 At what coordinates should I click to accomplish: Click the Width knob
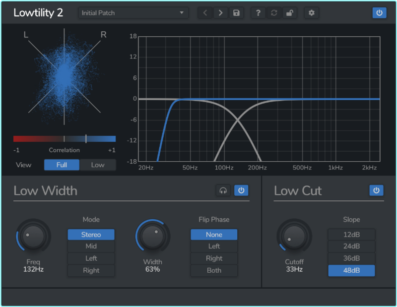pyautogui.click(x=153, y=237)
